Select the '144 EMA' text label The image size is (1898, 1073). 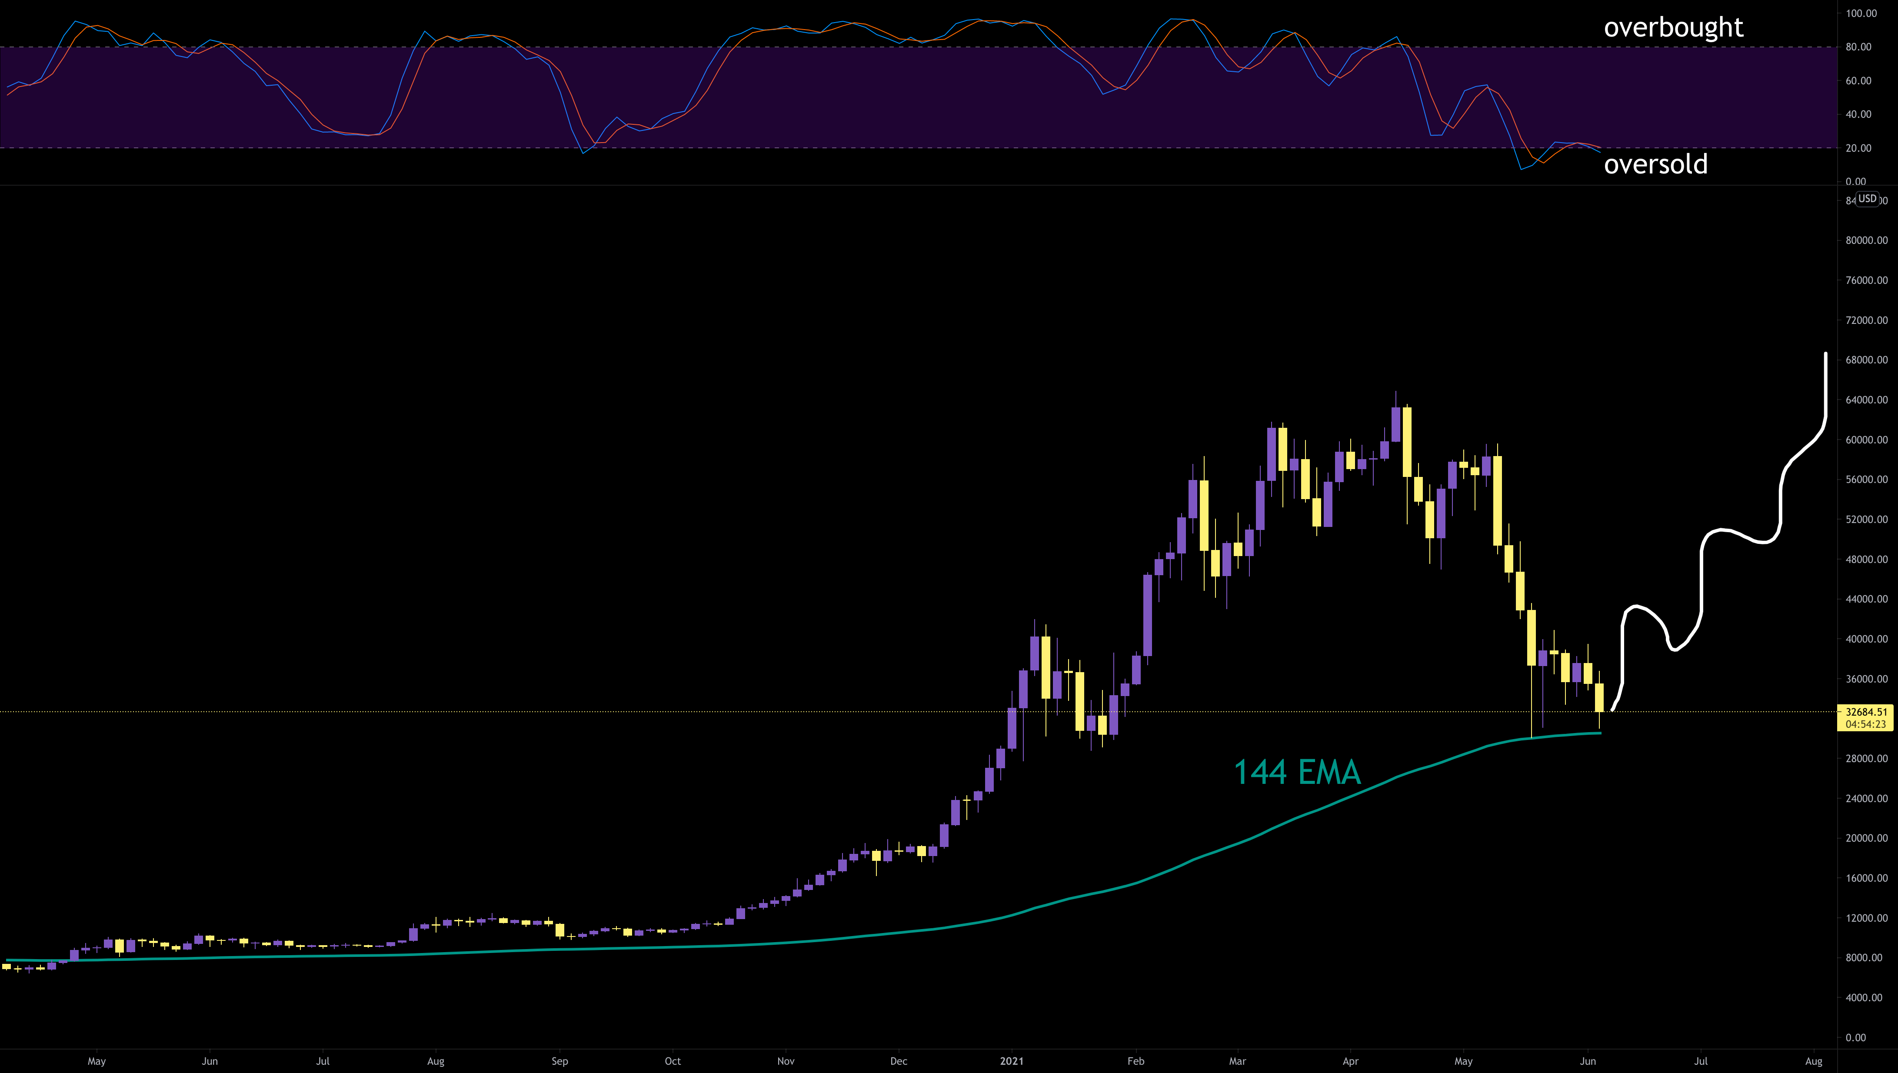click(1297, 772)
